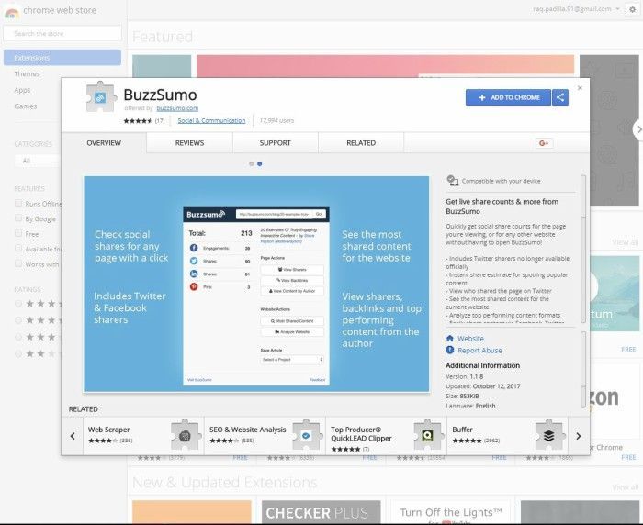Click the BuzzSumo extension puzzle icon
The height and width of the screenshot is (525, 643).
pyautogui.click(x=101, y=97)
